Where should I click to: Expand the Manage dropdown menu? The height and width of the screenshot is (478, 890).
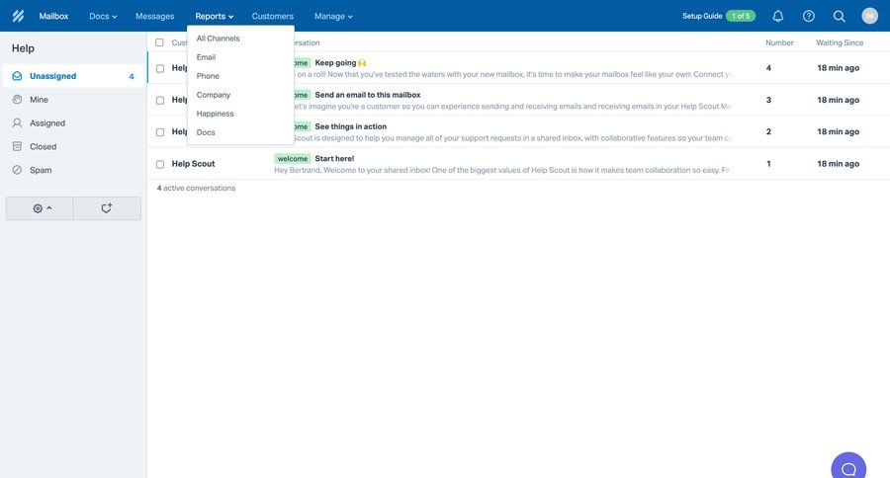click(333, 16)
